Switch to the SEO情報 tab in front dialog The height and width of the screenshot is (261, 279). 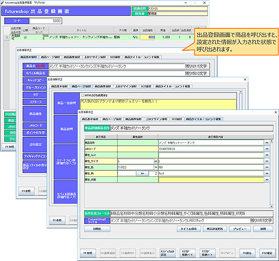176,119
